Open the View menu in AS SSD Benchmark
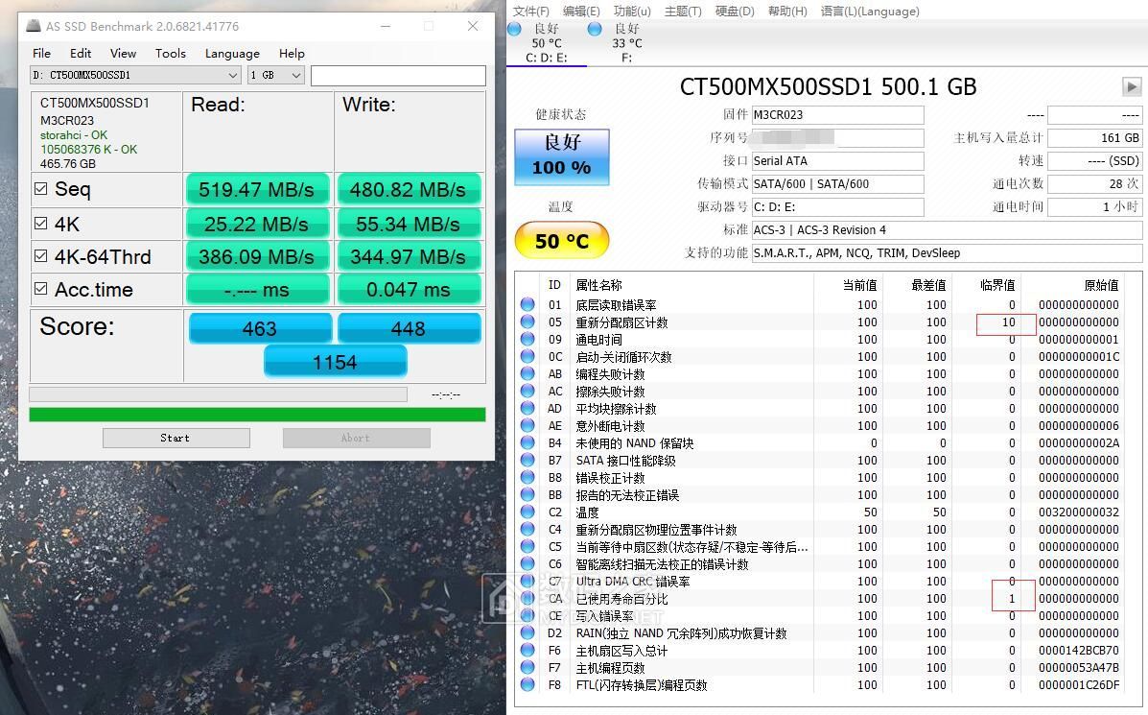The image size is (1148, 715). (x=123, y=53)
